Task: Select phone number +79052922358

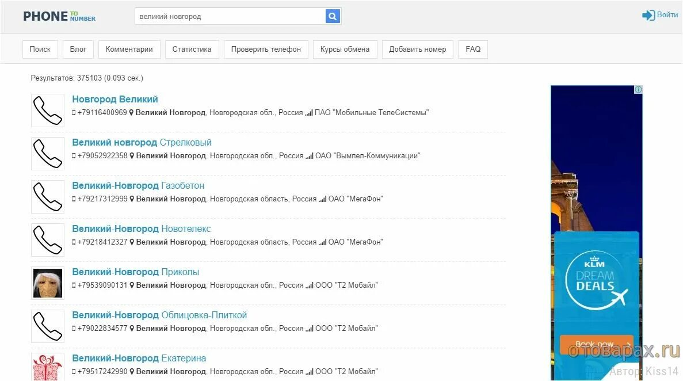Action: pos(102,155)
